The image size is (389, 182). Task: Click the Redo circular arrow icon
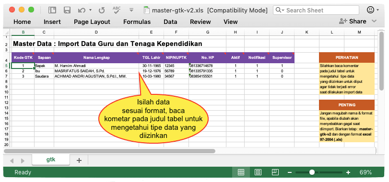pos(102,10)
